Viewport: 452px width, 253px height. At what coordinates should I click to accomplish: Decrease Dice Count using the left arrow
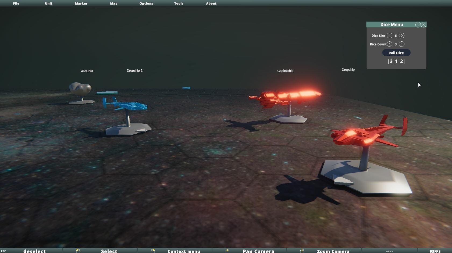click(x=390, y=44)
